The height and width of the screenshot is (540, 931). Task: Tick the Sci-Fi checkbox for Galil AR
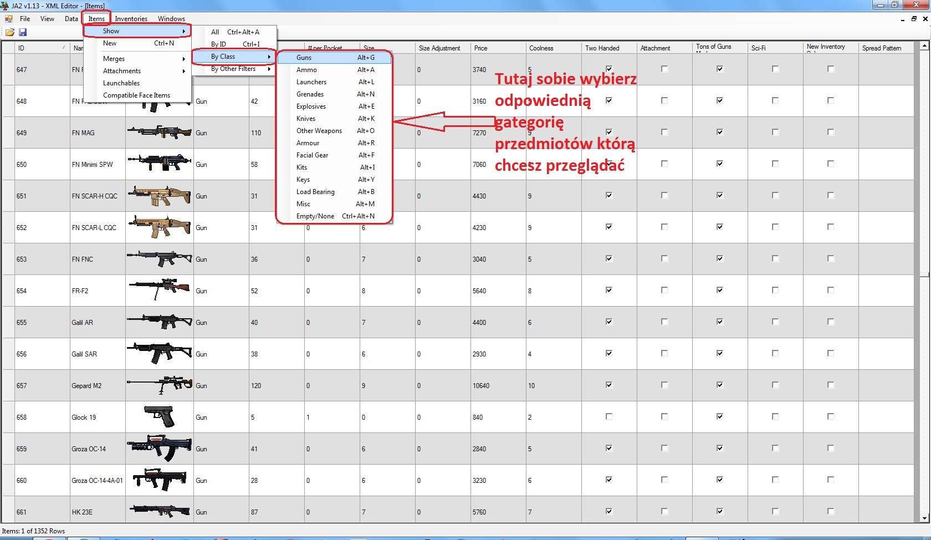point(775,322)
